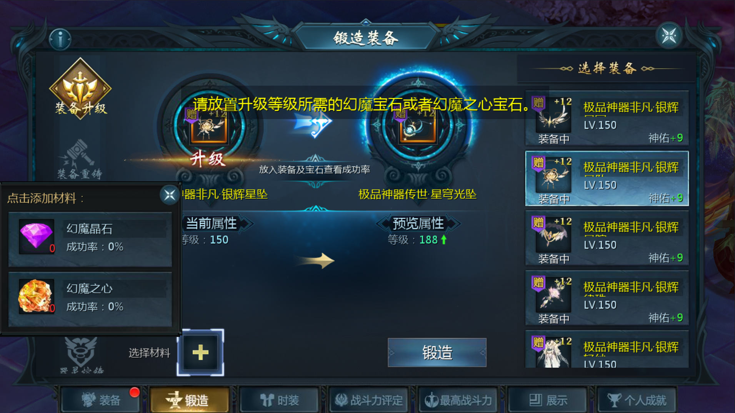Select the 装备升级 diamond icon
Screen dimensions: 735x413
pos(80,88)
